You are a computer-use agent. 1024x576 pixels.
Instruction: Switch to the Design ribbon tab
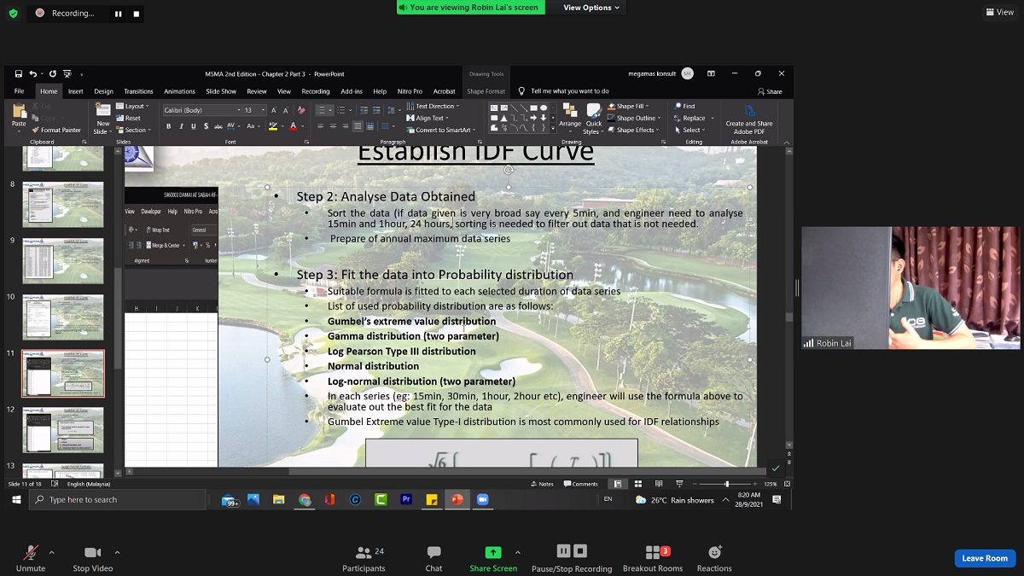coord(103,91)
